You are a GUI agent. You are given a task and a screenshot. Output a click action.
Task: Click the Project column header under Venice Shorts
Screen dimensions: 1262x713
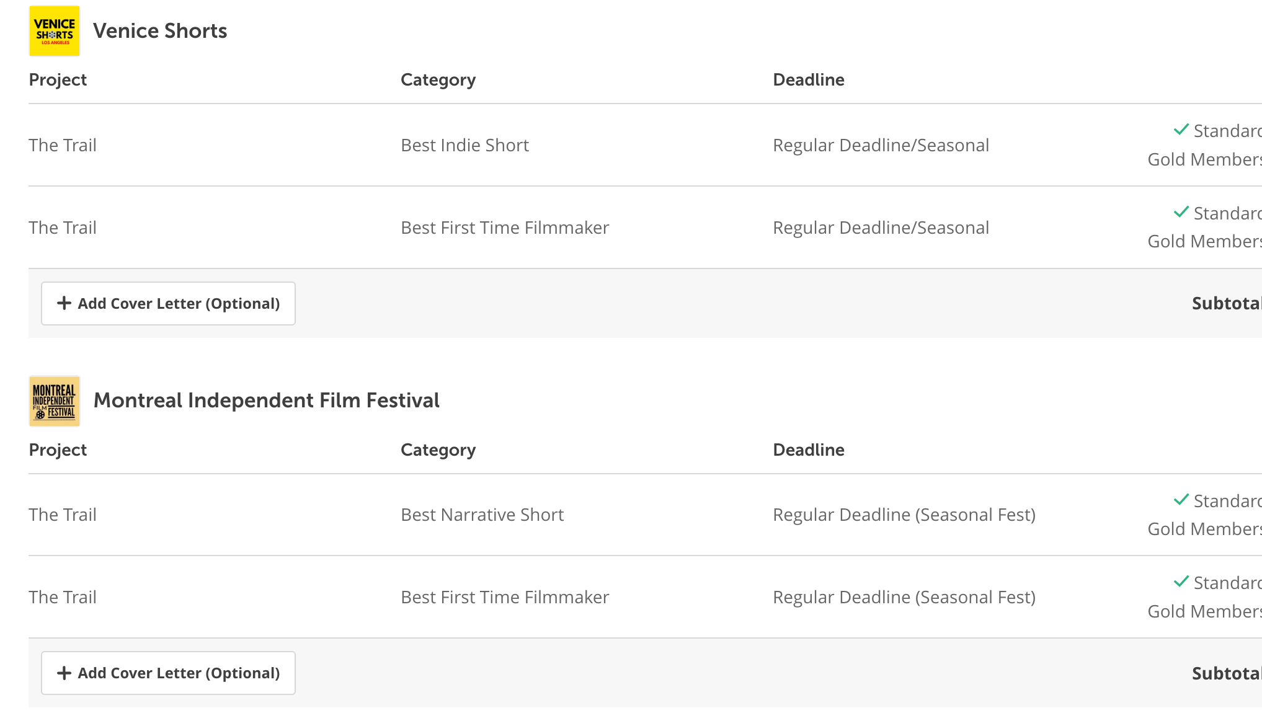[58, 79]
